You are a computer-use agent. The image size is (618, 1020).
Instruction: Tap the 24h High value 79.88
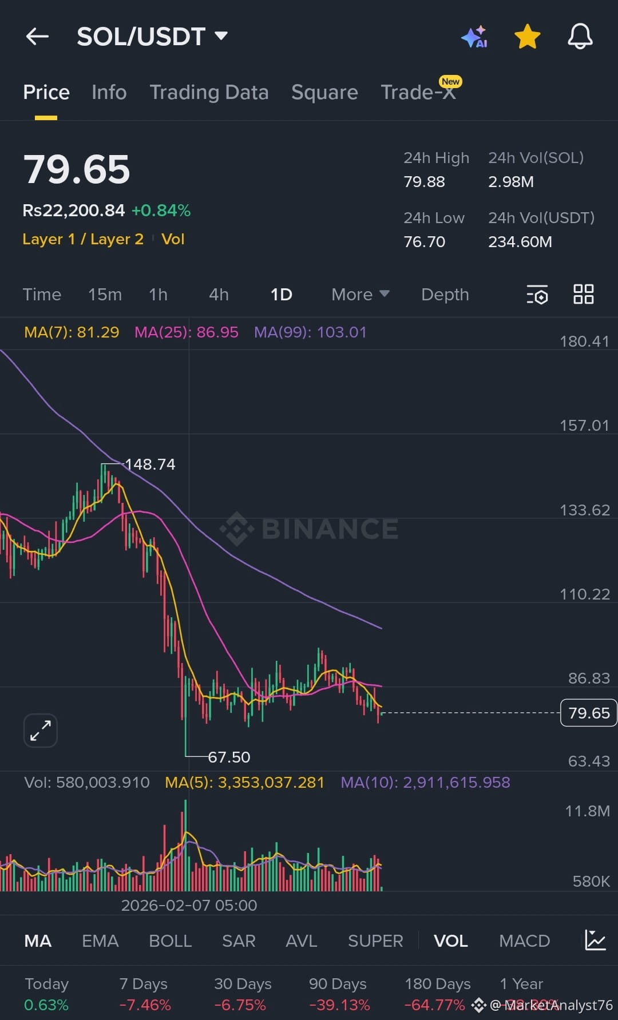[x=424, y=182]
